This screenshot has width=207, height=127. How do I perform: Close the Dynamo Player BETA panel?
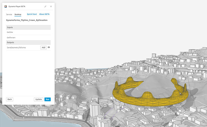(x=51, y=7)
